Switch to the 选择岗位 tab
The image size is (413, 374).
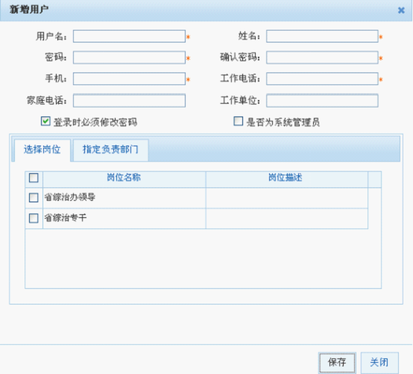[42, 150]
